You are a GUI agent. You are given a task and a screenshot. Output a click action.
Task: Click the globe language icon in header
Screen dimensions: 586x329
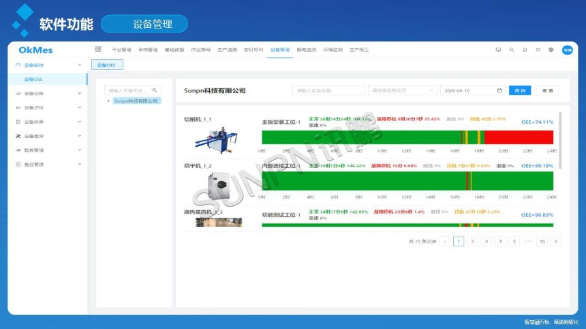coord(551,50)
